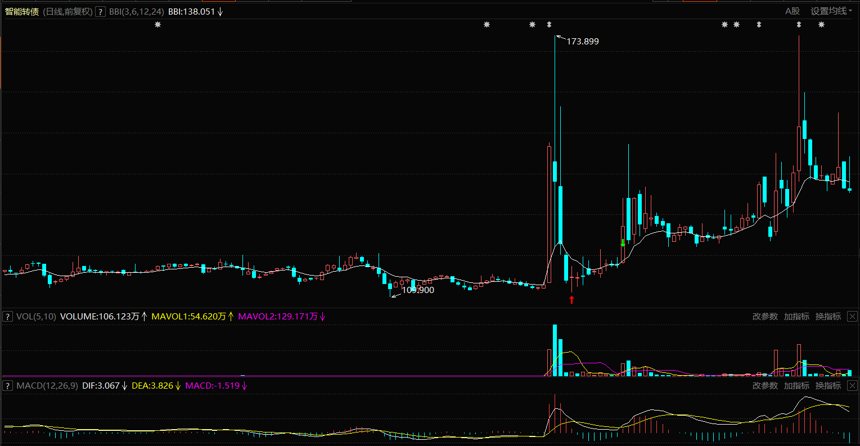This screenshot has height=446, width=860.
Task: Click 改参数 in the VOL panel
Action: click(x=765, y=317)
